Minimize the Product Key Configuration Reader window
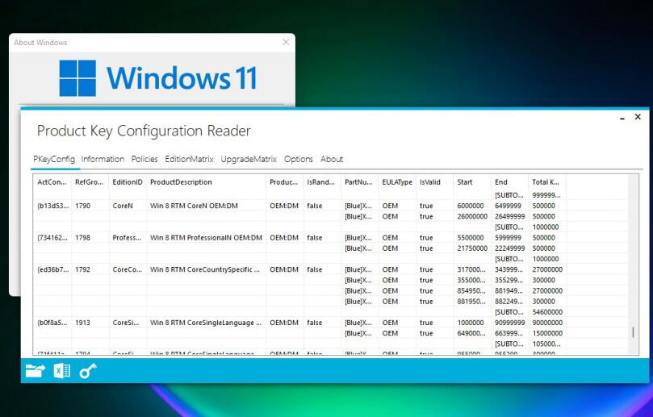Viewport: 653px width, 417px height. coord(622,118)
